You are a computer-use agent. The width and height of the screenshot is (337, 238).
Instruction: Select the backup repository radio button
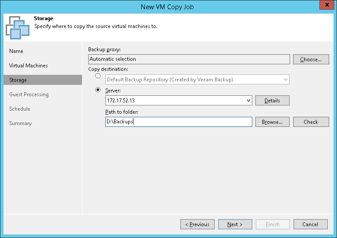[x=98, y=76]
